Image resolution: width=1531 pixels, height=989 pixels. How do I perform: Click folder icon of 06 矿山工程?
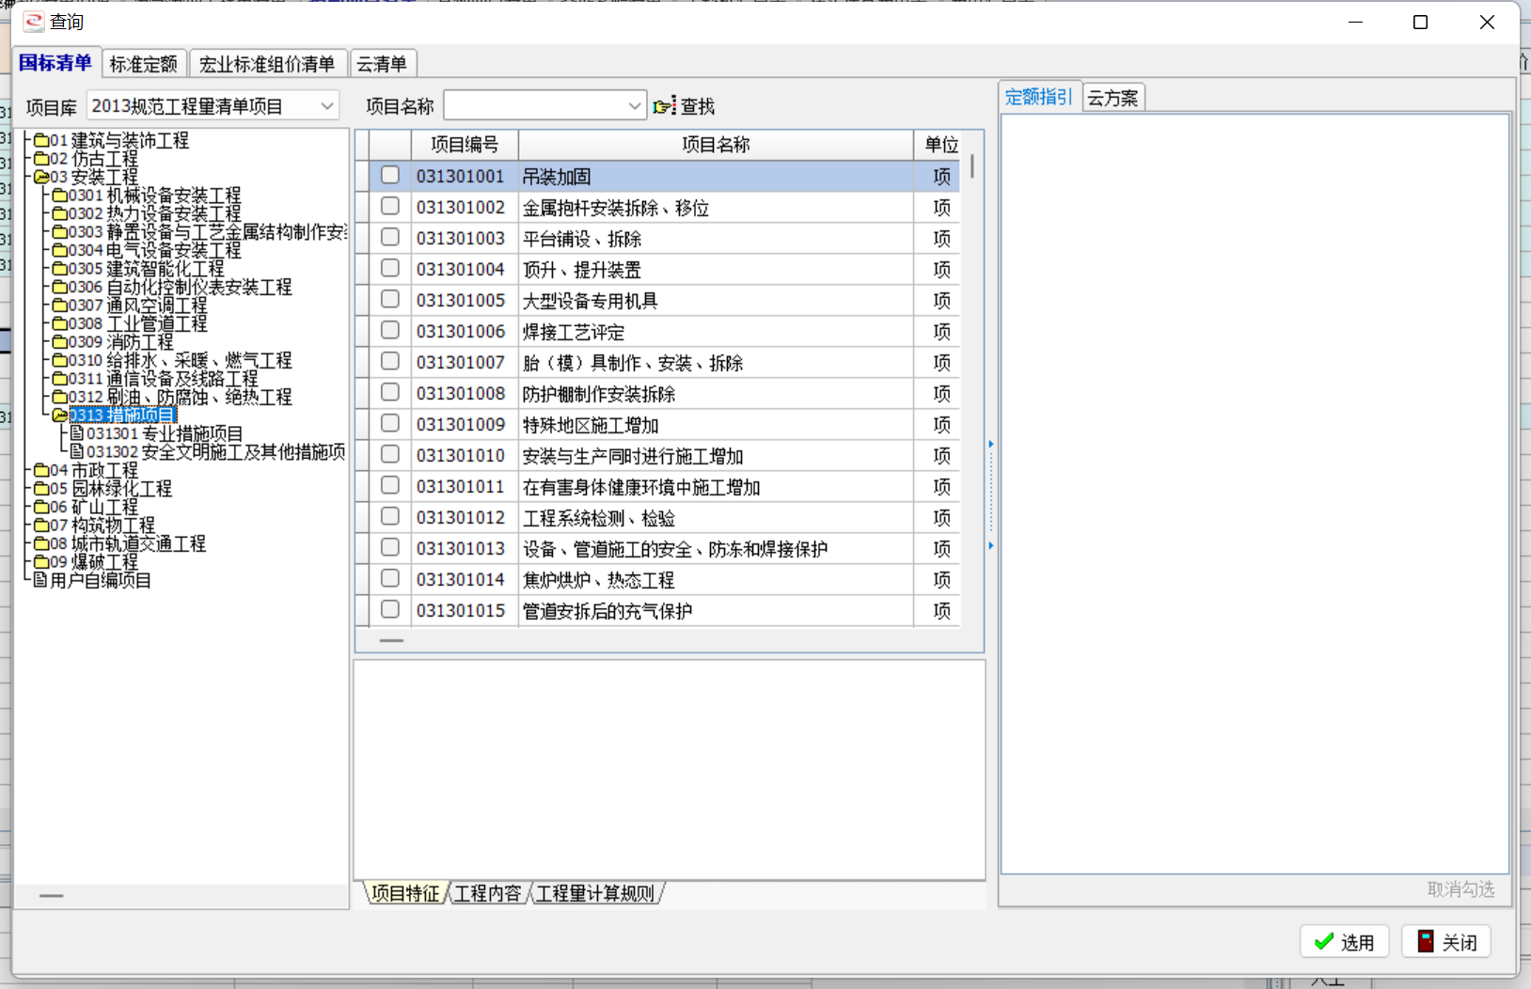41,507
